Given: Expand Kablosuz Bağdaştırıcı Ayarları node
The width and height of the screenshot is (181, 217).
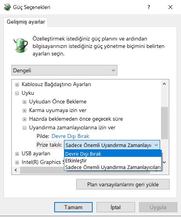Looking at the screenshot, I should 17,85.
